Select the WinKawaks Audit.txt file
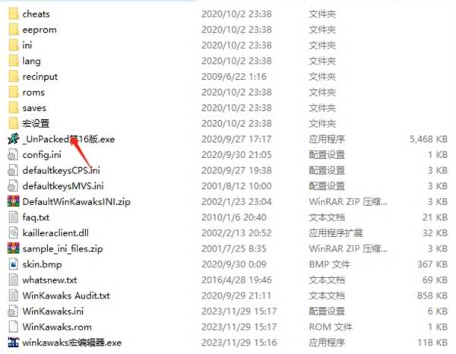 tap(66, 296)
